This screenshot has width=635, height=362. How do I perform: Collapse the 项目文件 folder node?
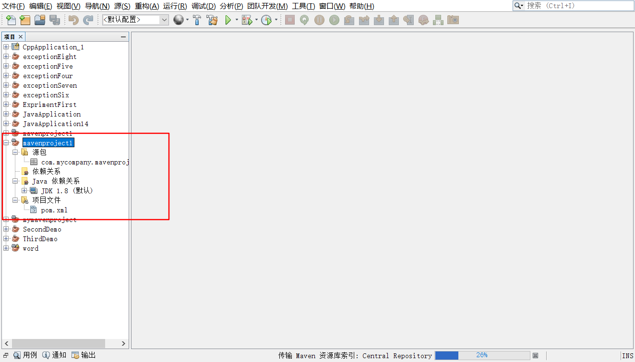[15, 200]
